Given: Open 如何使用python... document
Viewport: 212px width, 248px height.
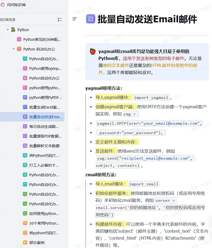Looking at the screenshot, I should click(x=44, y=214).
